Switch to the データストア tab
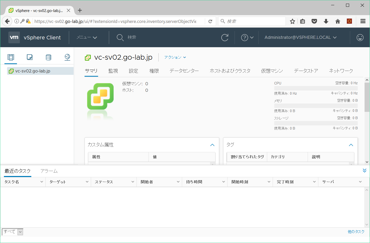 (306, 71)
